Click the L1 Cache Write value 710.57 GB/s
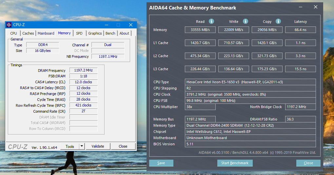The height and width of the screenshot is (175, 334). 234,43
